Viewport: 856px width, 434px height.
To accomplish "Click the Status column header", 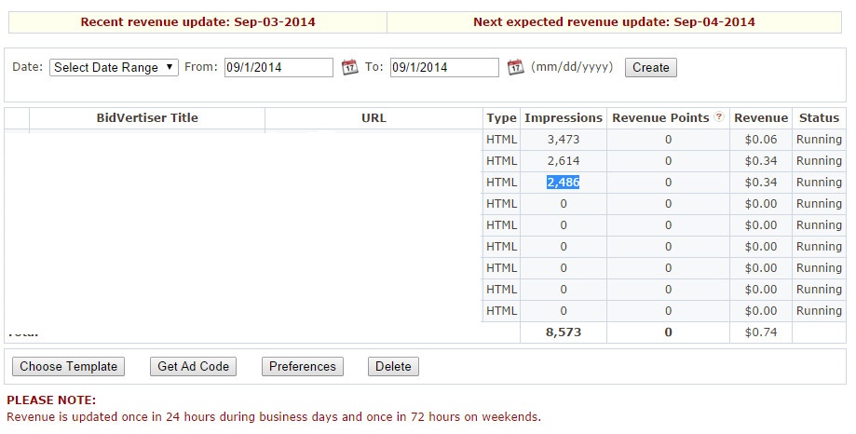I will click(819, 118).
